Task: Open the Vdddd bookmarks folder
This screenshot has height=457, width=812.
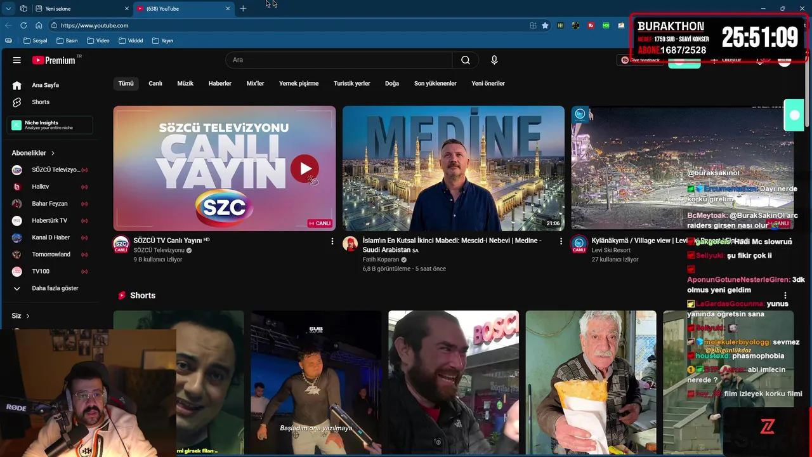Action: pyautogui.click(x=131, y=41)
